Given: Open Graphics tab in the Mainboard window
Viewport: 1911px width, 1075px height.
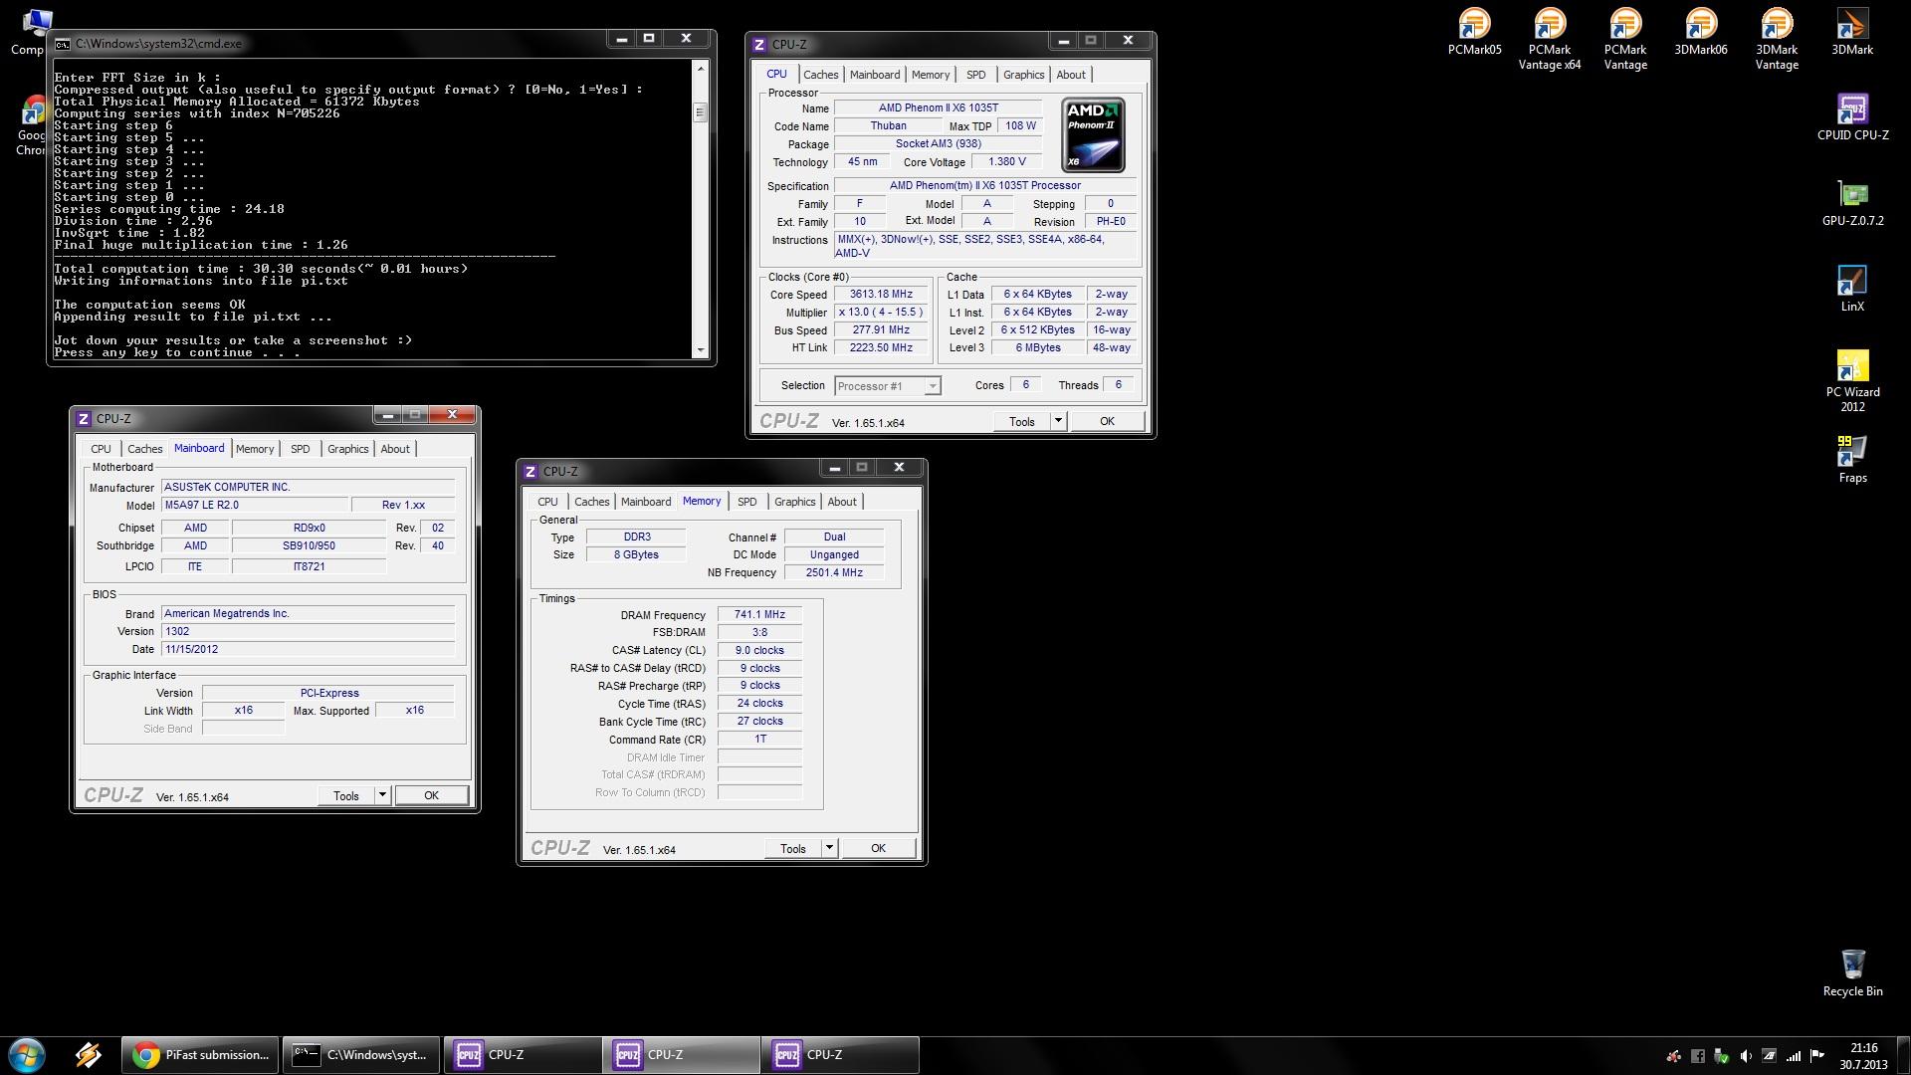Looking at the screenshot, I should coord(347,449).
